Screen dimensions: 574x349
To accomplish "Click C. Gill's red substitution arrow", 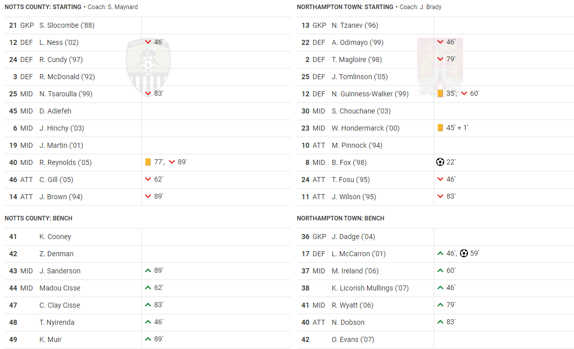I will [x=148, y=180].
